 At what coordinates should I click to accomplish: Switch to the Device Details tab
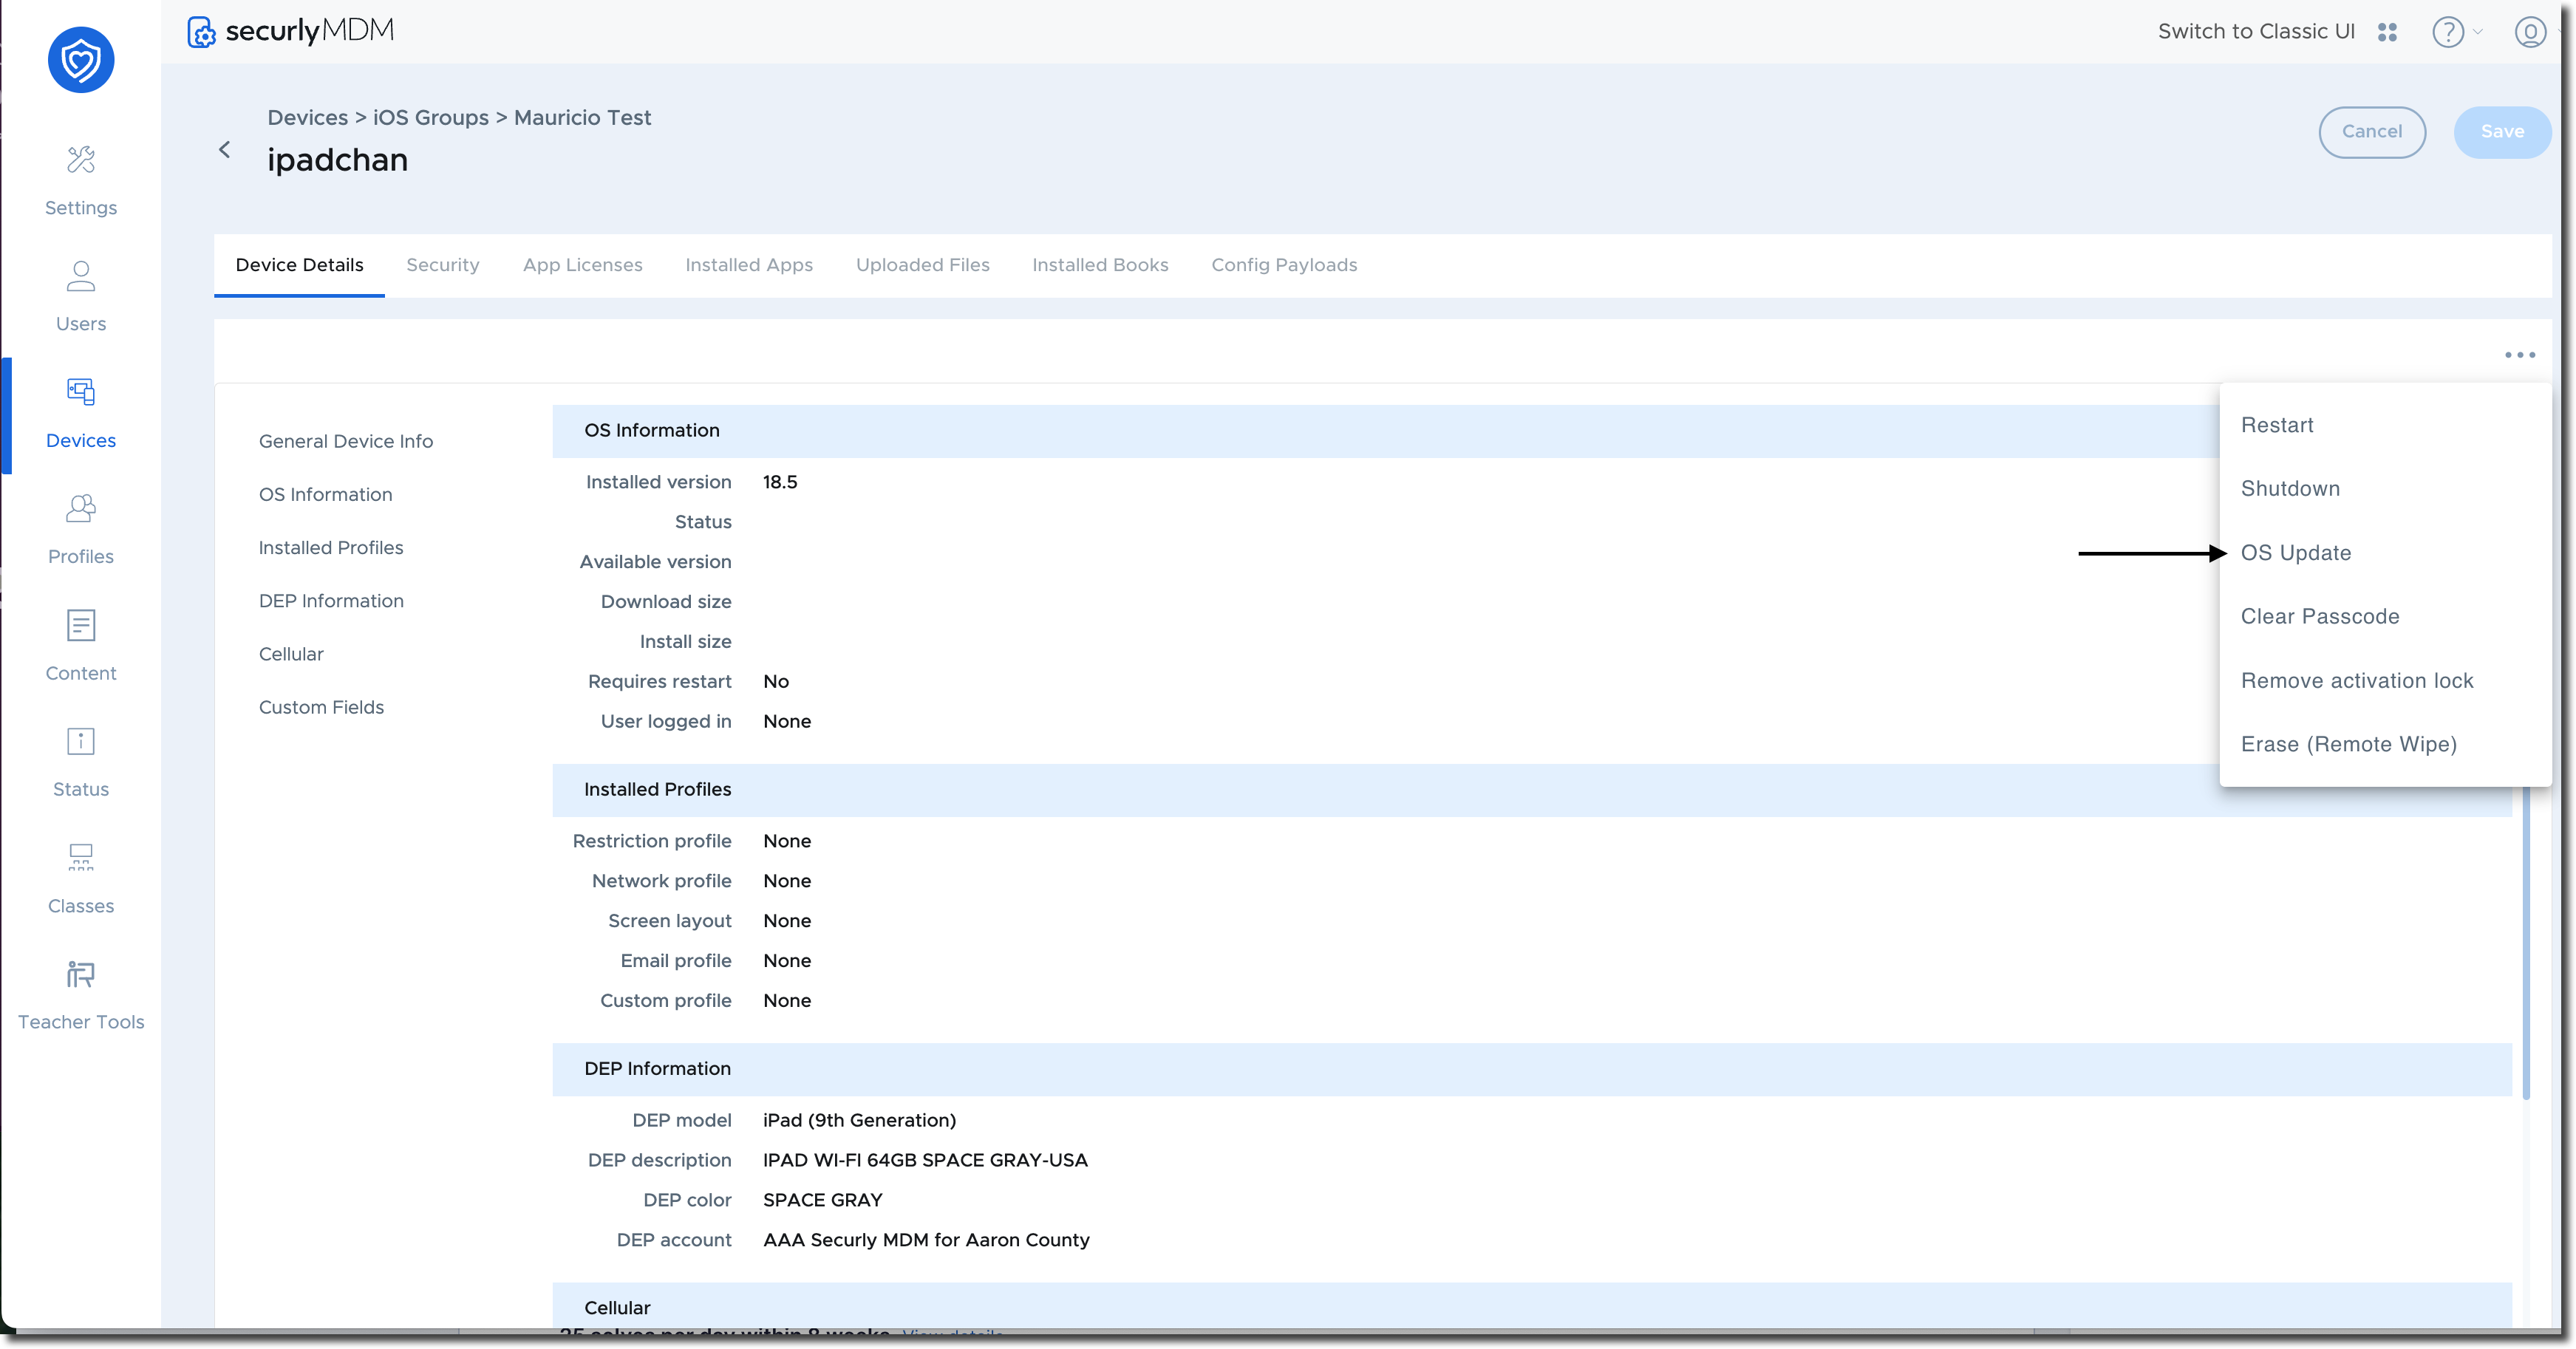pos(299,265)
